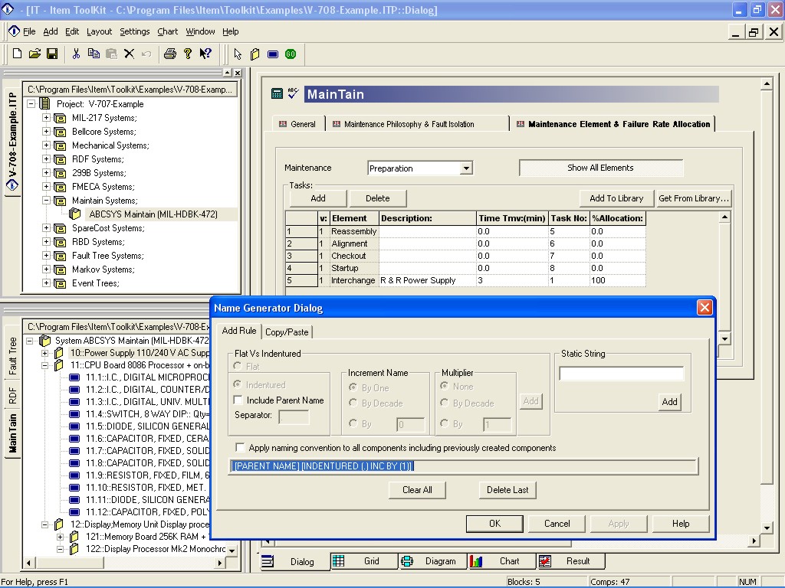785x588 pixels.
Task: Select the pointer arrow tool
Action: (238, 54)
